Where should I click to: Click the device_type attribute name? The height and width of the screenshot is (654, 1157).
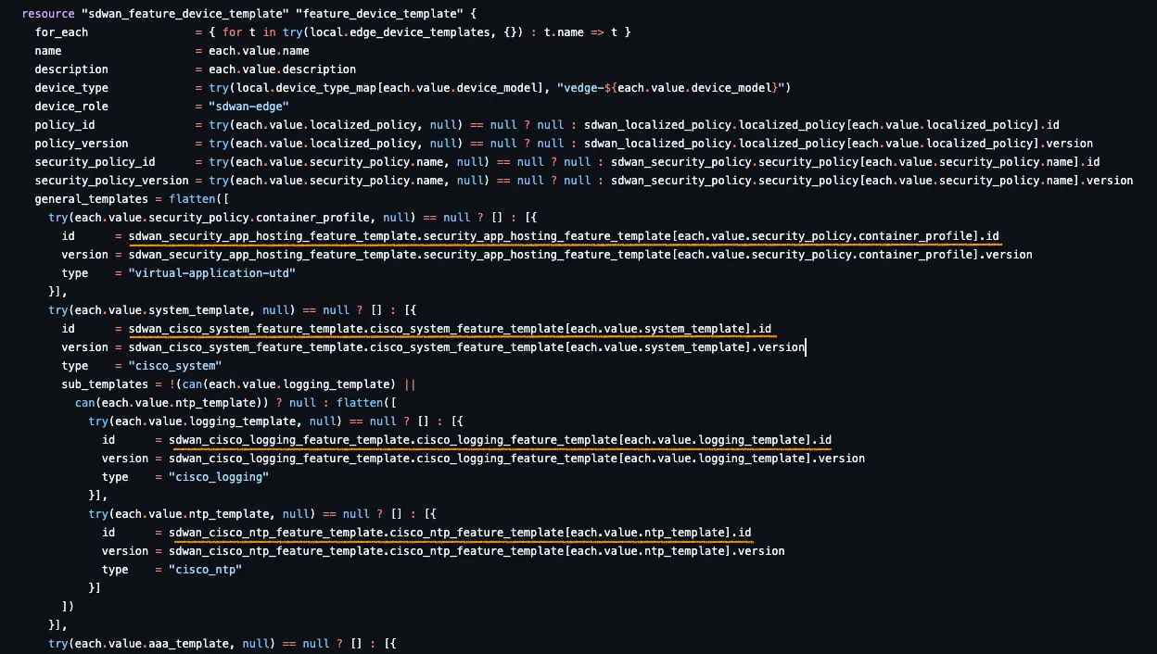(71, 88)
